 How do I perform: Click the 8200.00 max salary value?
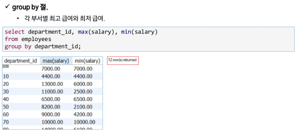pos(51,107)
